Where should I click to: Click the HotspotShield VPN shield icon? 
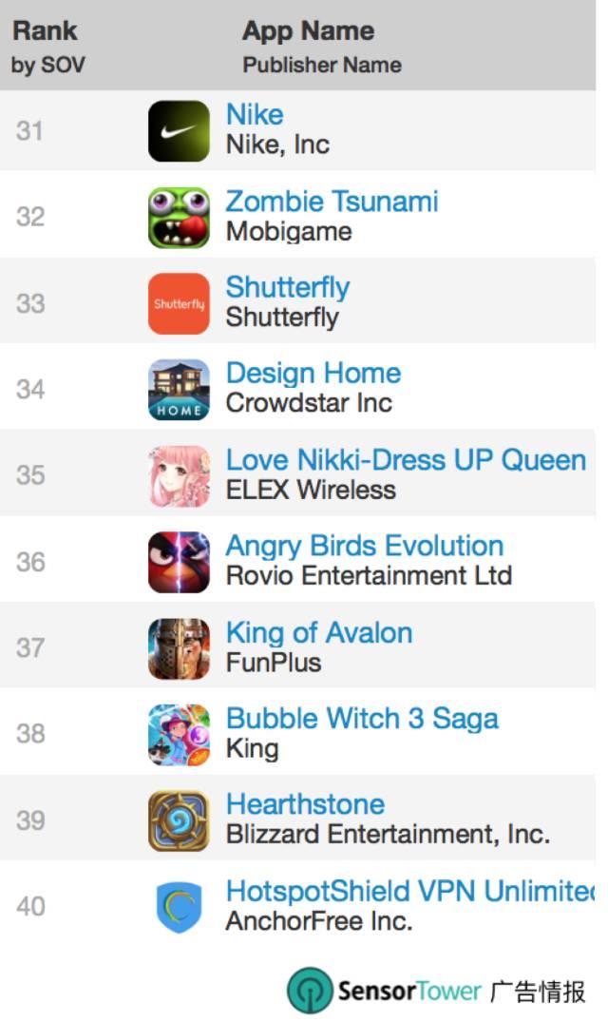[x=179, y=907]
